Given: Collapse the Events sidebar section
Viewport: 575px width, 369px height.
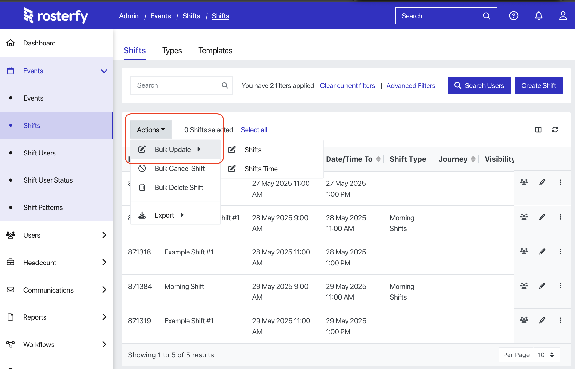Looking at the screenshot, I should pos(104,71).
